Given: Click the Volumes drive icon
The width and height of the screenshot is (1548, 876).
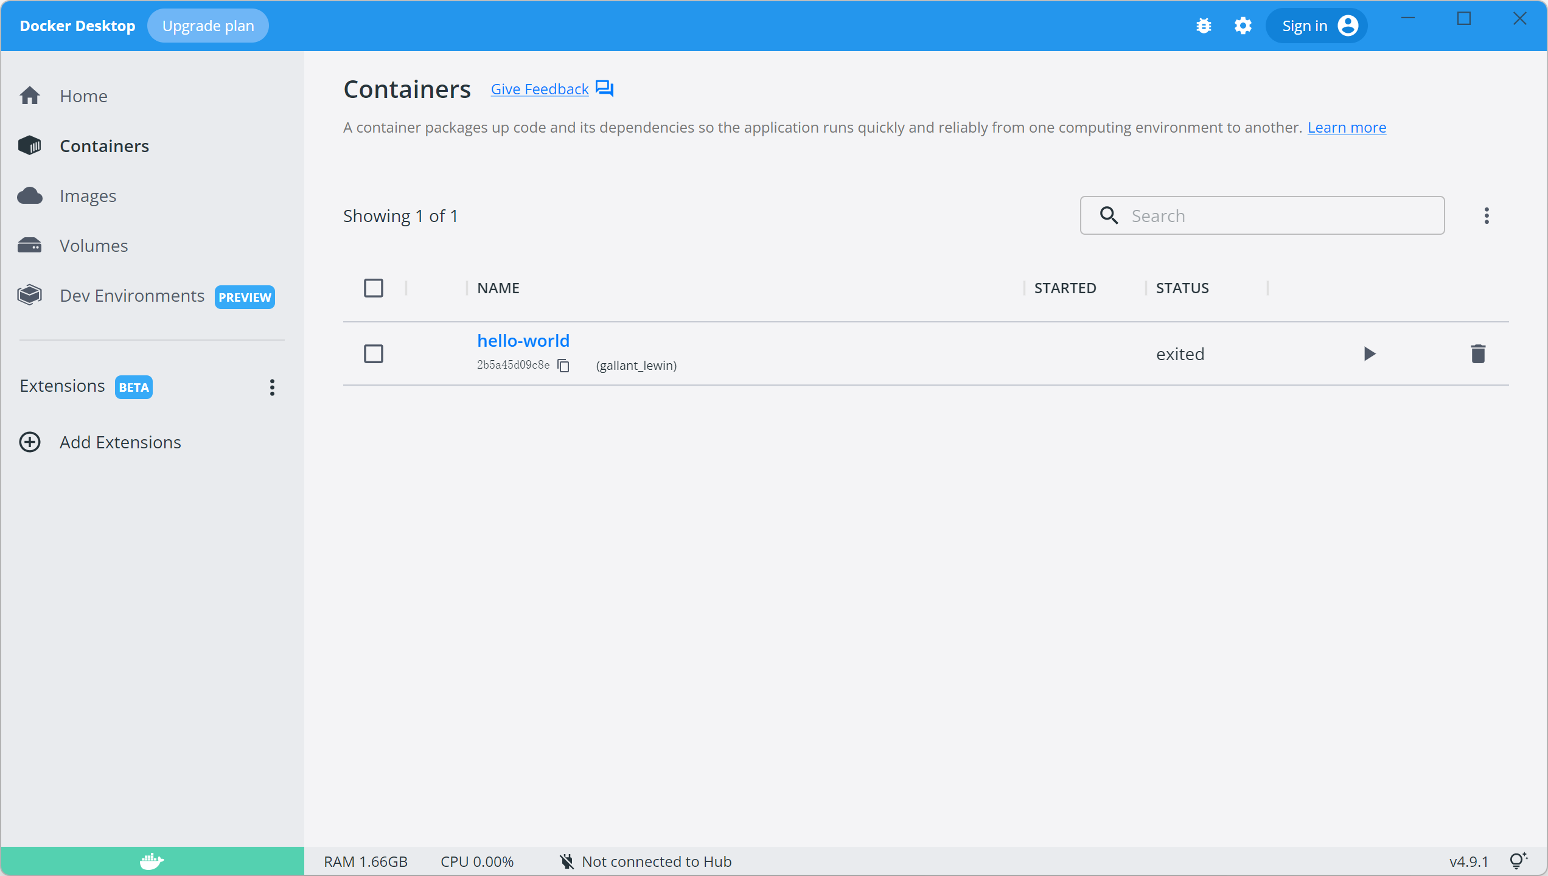Looking at the screenshot, I should point(30,245).
